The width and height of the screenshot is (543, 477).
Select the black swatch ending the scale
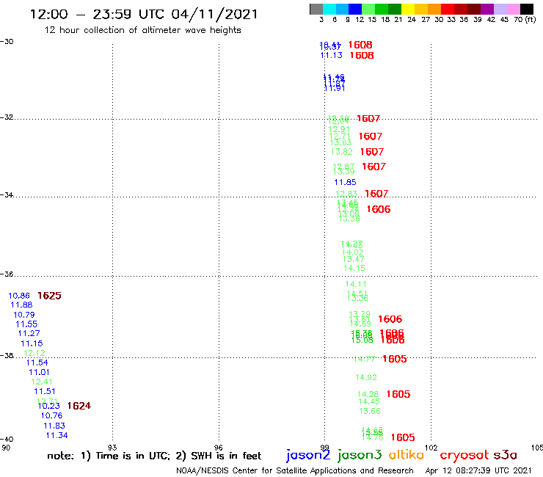coord(526,9)
